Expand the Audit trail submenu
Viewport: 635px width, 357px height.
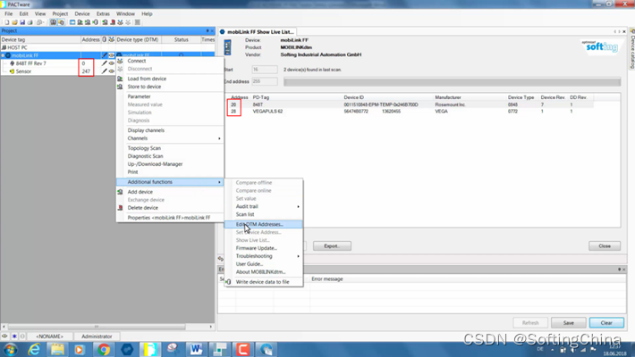[x=267, y=206]
